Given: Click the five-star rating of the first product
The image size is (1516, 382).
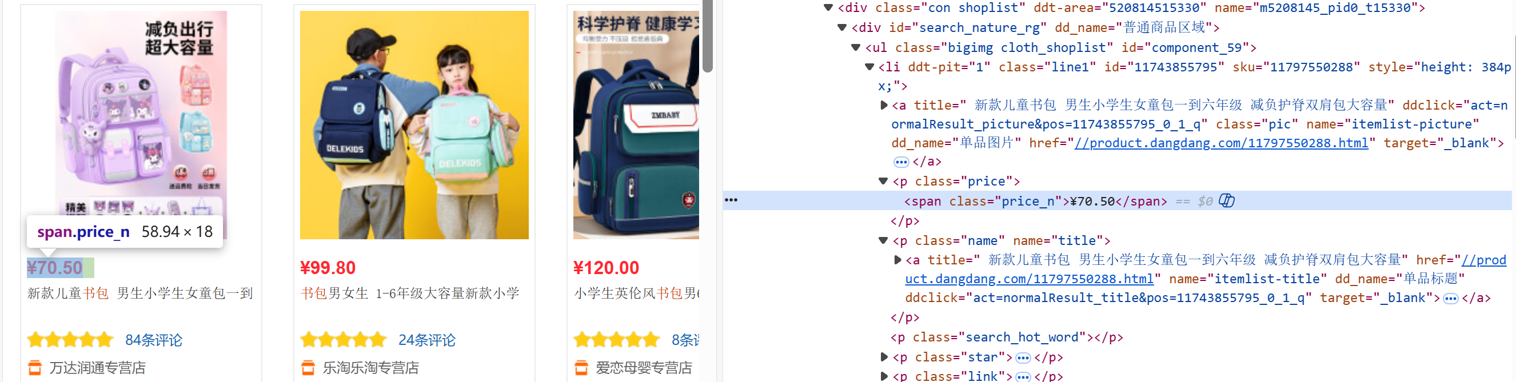Looking at the screenshot, I should click(70, 340).
